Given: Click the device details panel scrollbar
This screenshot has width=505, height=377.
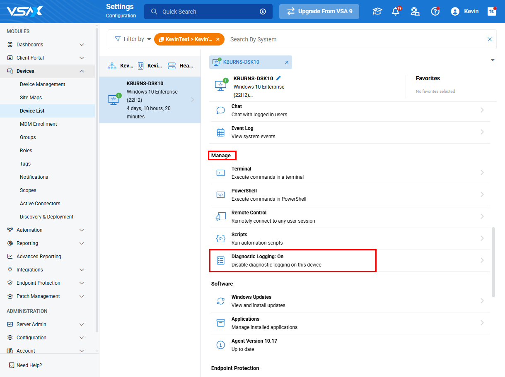Looking at the screenshot, I should pos(493,262).
